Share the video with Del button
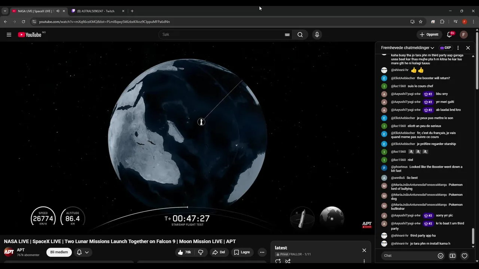The width and height of the screenshot is (479, 269). [x=219, y=252]
